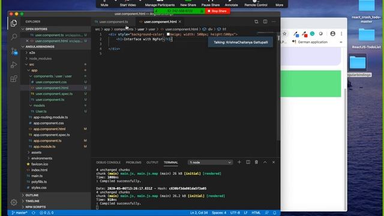Click the Synchronize Changes status icon
The width and height of the screenshot is (384, 216).
click(34, 213)
